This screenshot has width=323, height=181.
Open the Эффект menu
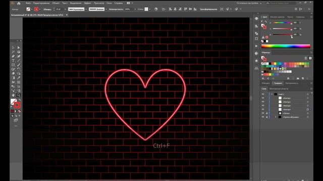[x=87, y=3]
